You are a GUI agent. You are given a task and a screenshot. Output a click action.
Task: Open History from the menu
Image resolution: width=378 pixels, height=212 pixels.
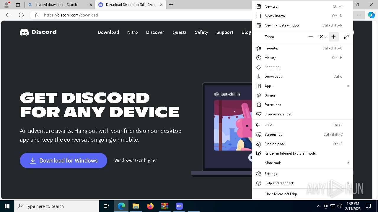[302, 58]
